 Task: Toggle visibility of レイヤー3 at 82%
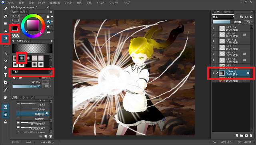(x=214, y=60)
